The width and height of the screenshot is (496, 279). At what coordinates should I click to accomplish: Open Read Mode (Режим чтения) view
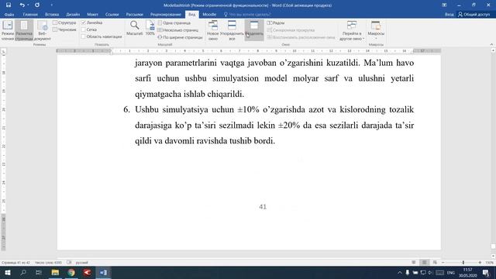point(8,30)
